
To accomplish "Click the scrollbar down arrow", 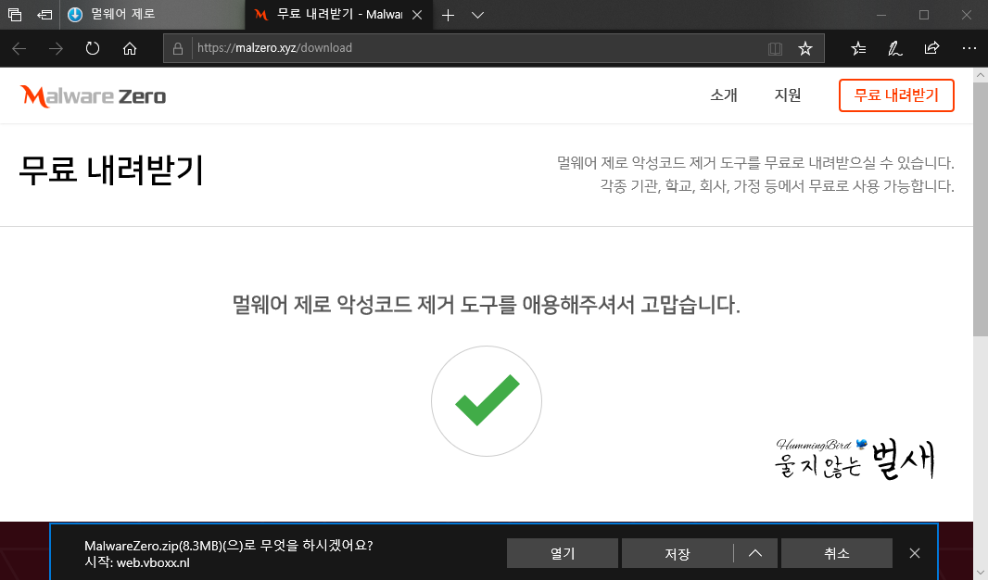I will (981, 573).
